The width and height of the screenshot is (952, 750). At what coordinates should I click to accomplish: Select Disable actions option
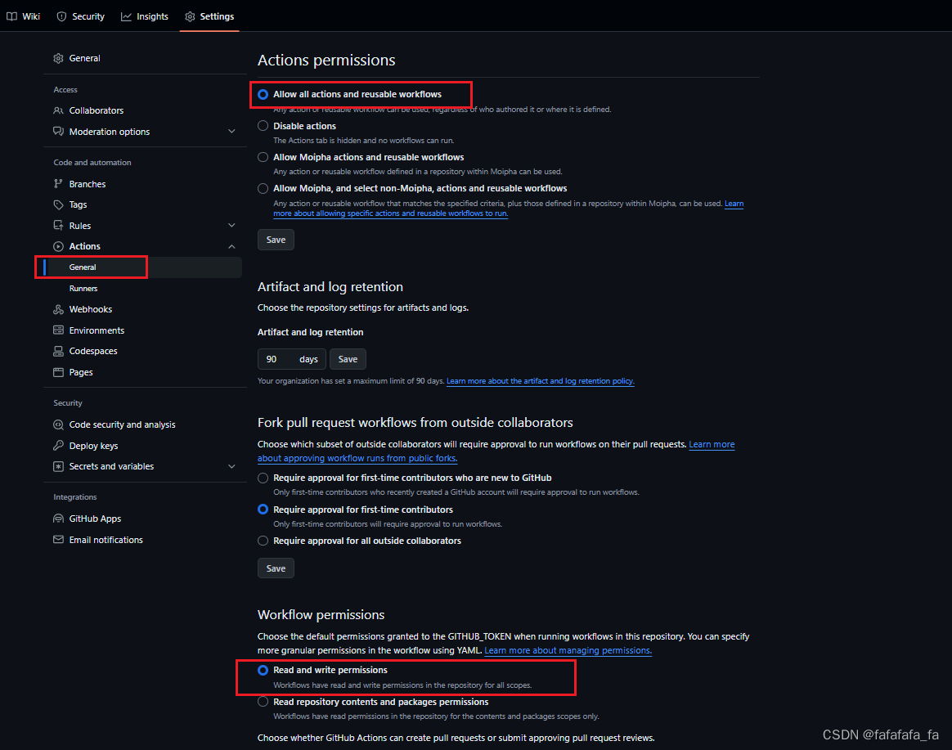click(263, 125)
